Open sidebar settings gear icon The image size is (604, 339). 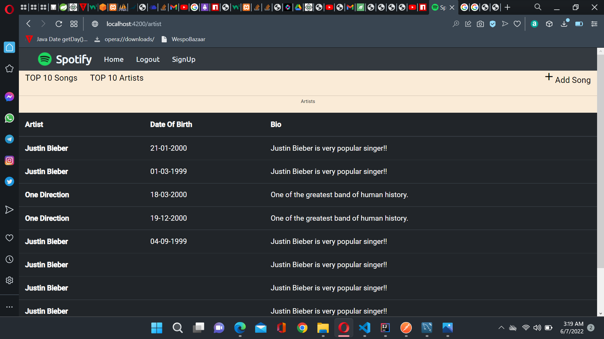9,280
